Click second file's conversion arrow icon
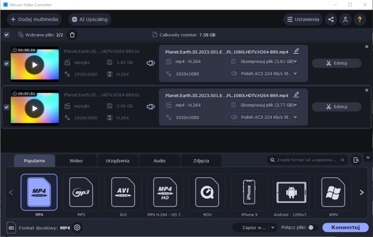This screenshot has height=237, width=373. pos(151,107)
